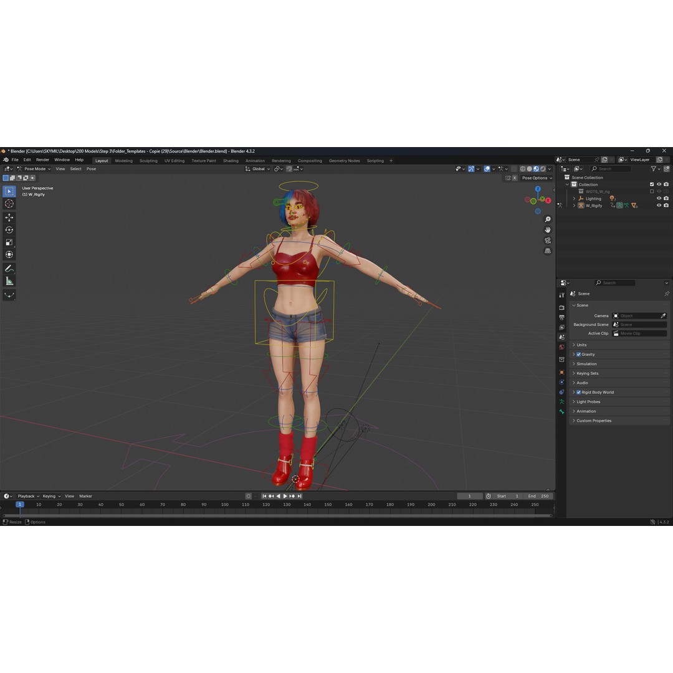Toggle Gravity checkbox
This screenshot has width=673, height=673.
(578, 355)
